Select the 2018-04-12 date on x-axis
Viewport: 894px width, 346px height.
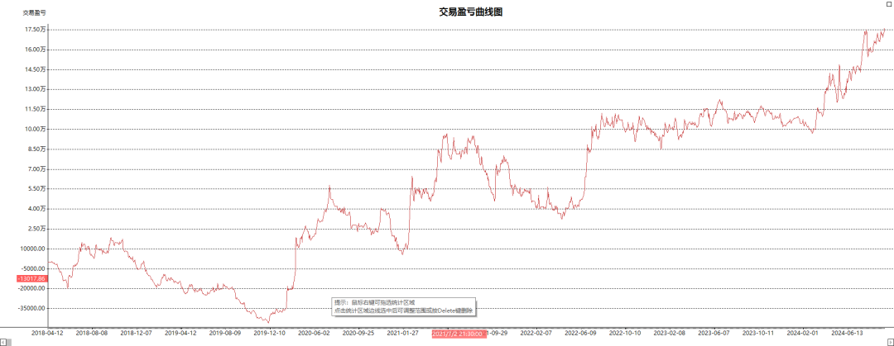click(x=47, y=333)
